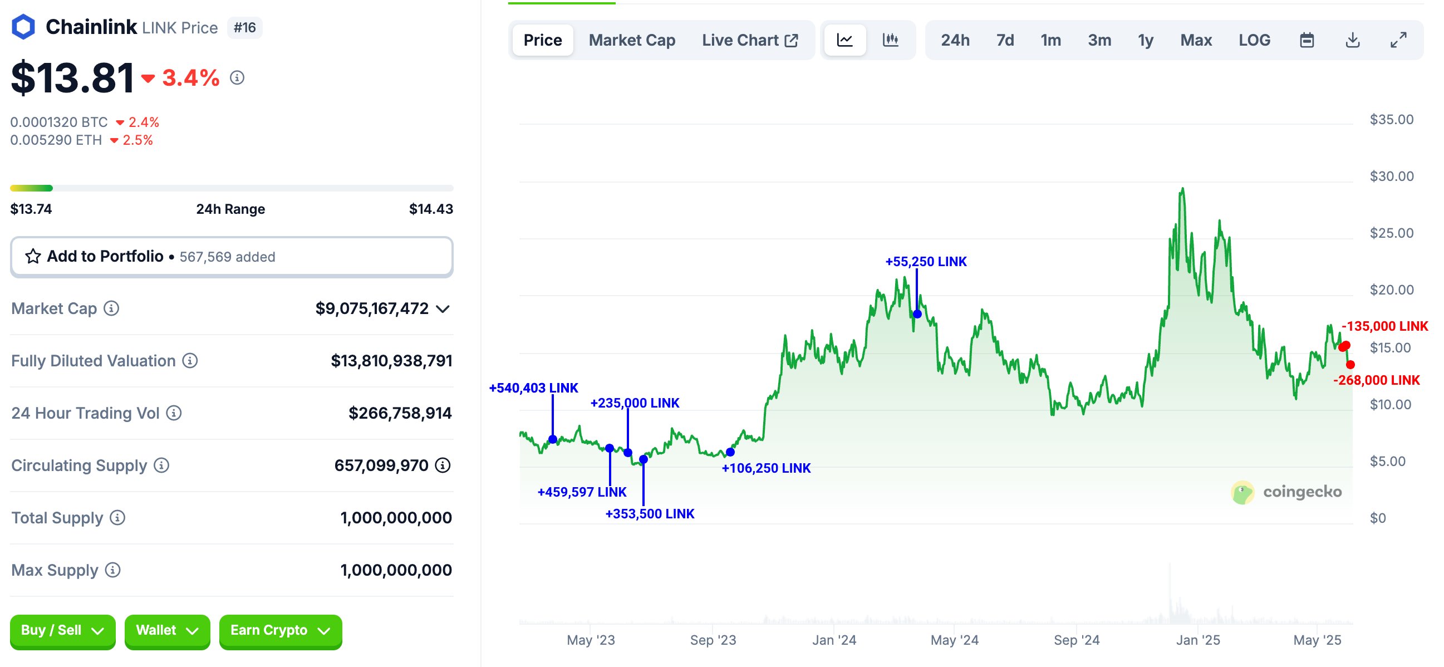Switch to the Market Cap chart tab
This screenshot has height=667, width=1444.
(x=631, y=40)
